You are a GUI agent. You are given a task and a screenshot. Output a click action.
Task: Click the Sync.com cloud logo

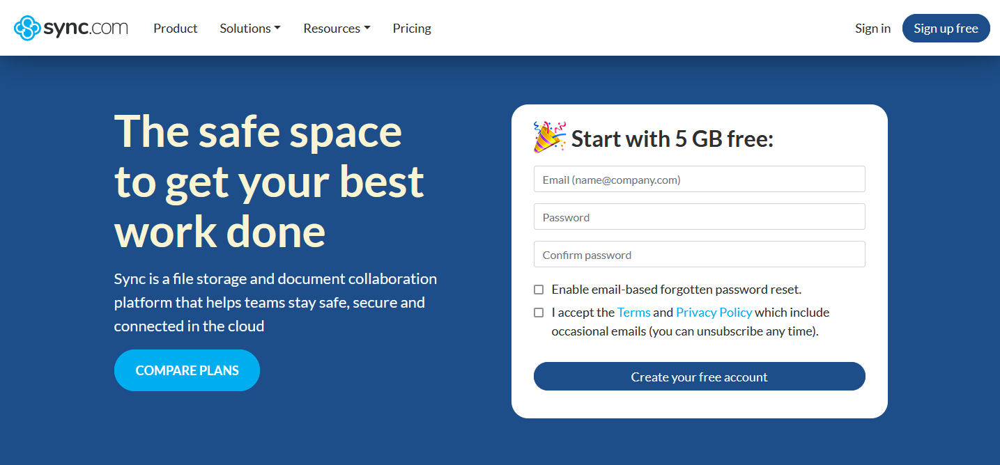tap(71, 28)
